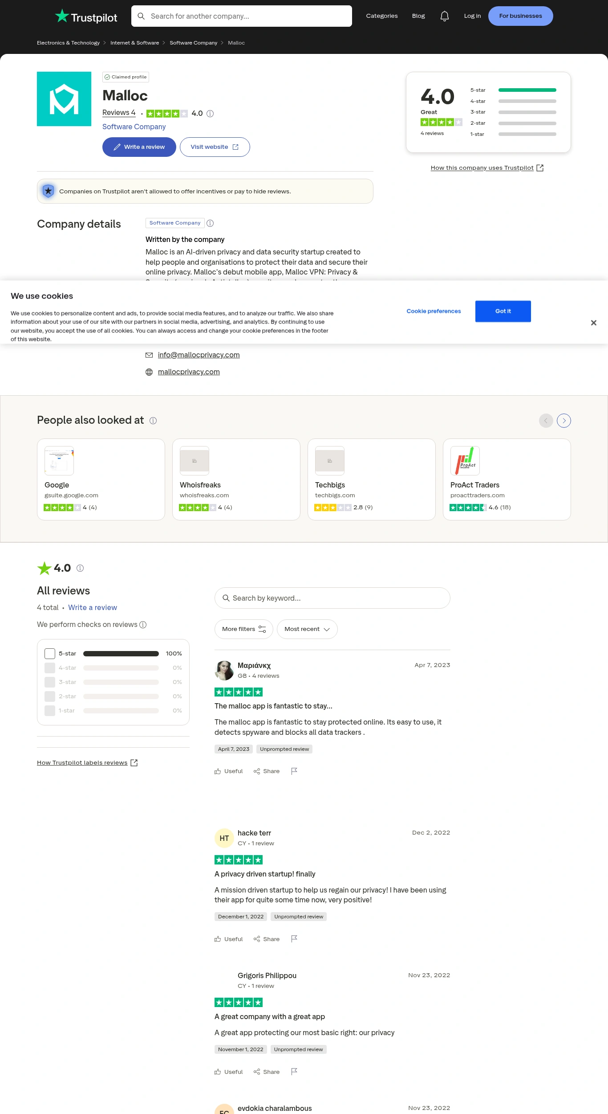Open the Google company card
This screenshot has height=1114, width=608.
coord(101,479)
